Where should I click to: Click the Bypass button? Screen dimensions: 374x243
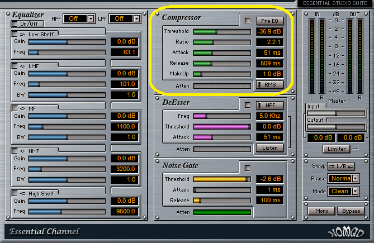[351, 211]
